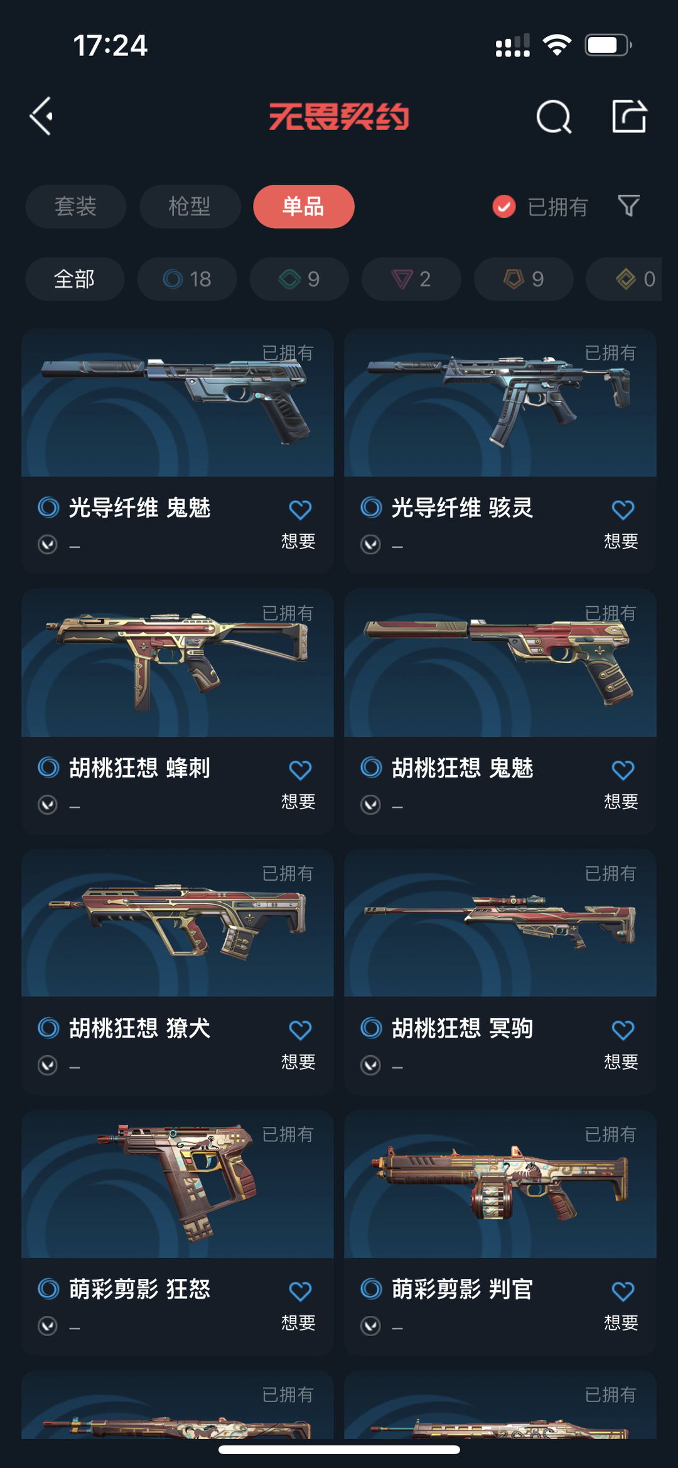The height and width of the screenshot is (1468, 678).
Task: Mark 胡桃狂想 蜂刺 as wanted heart
Action: click(300, 770)
